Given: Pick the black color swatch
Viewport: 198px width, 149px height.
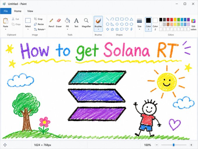Looking at the screenshot, I should pyautogui.click(x=161, y=20).
